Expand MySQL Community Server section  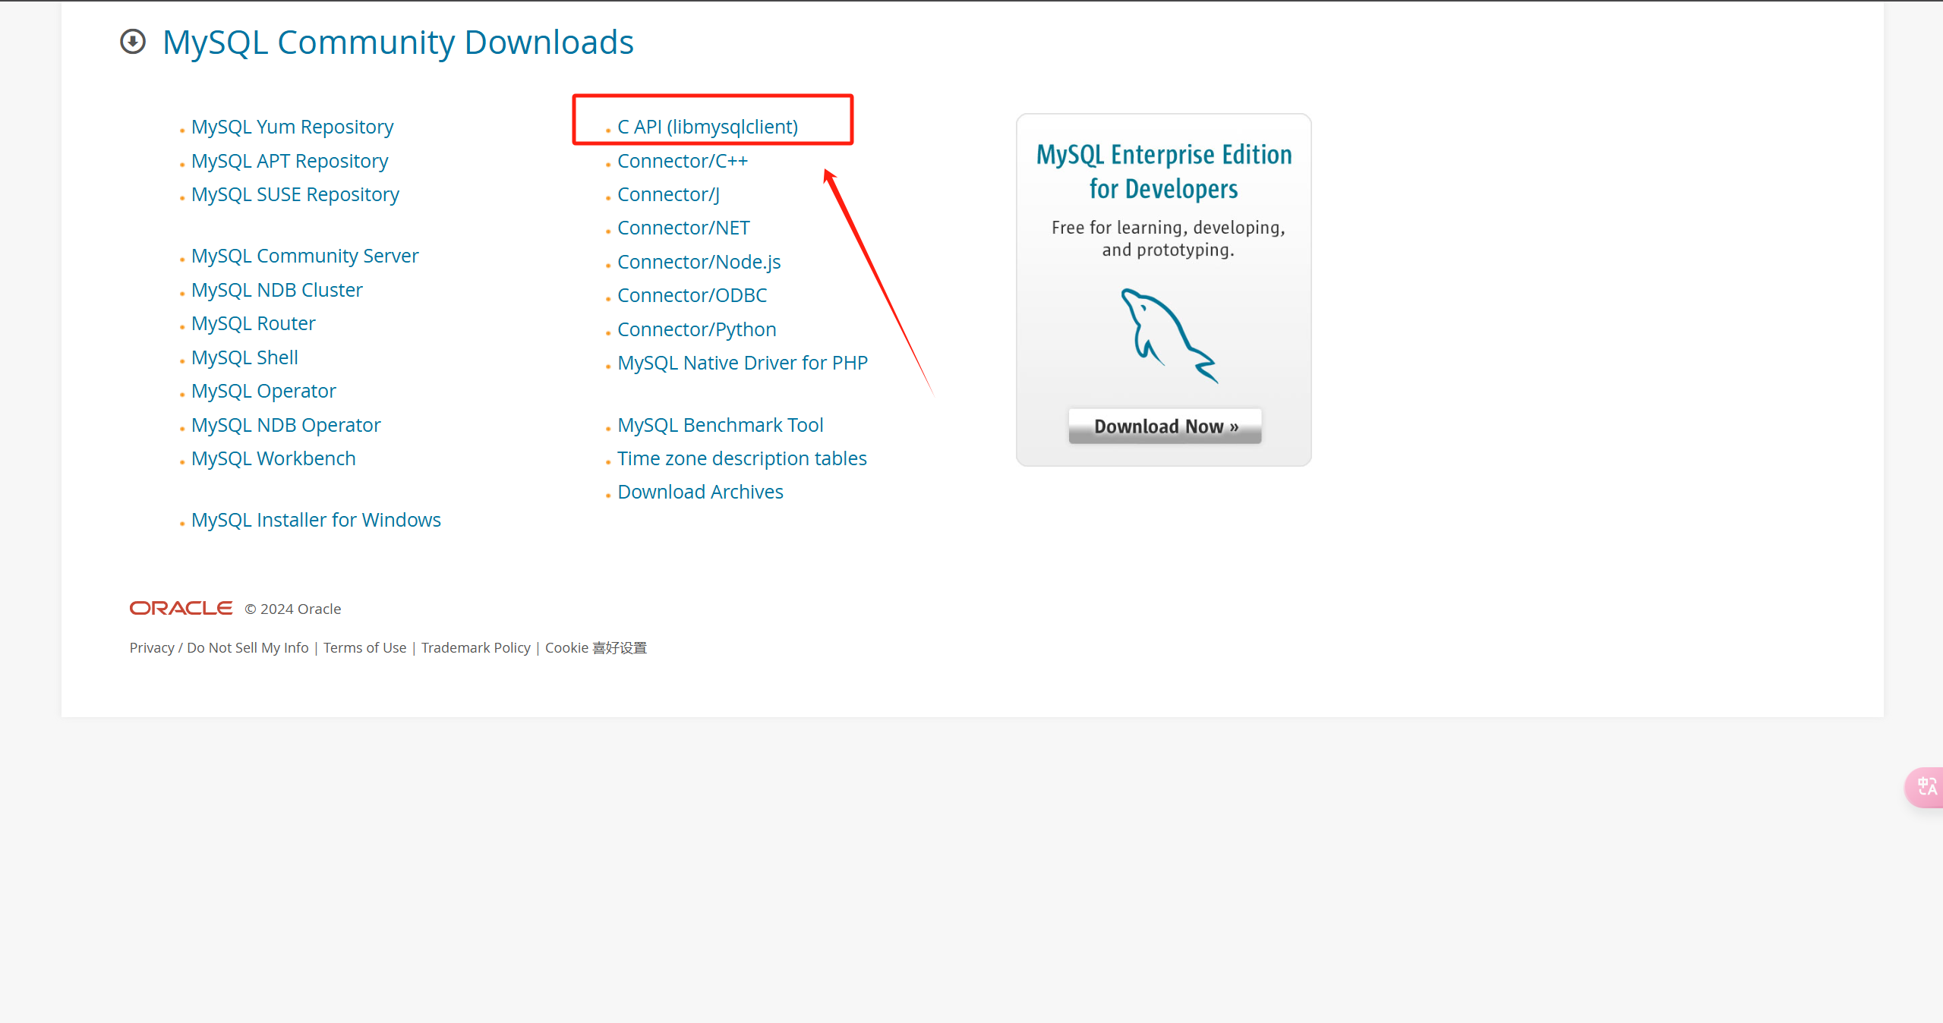(x=303, y=256)
